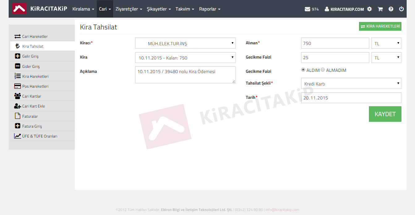Open settings via the gear icon
Viewport: 415px width, 215px height.
(x=369, y=9)
